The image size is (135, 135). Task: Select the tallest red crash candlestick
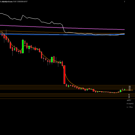[64, 75]
